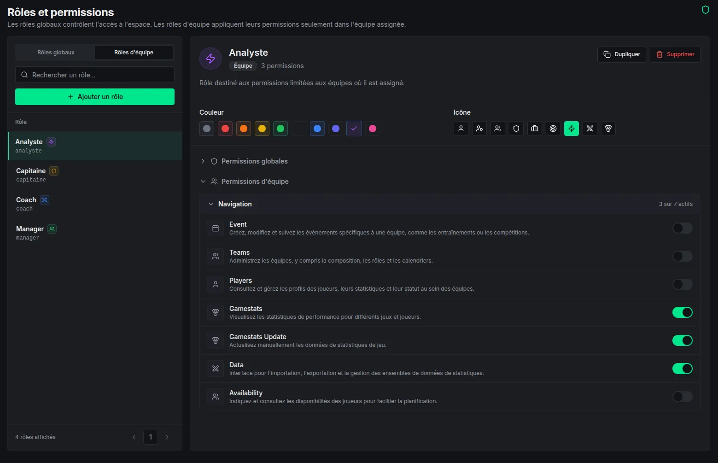Turn on the Players permission switch

[683, 284]
